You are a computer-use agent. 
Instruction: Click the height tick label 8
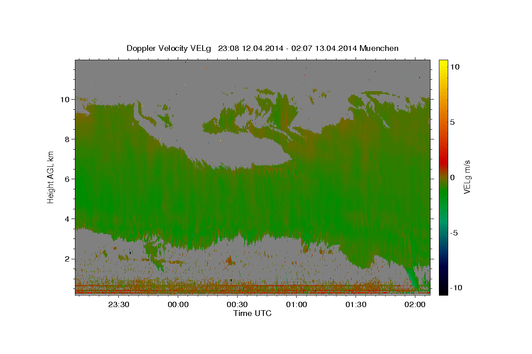click(x=67, y=139)
